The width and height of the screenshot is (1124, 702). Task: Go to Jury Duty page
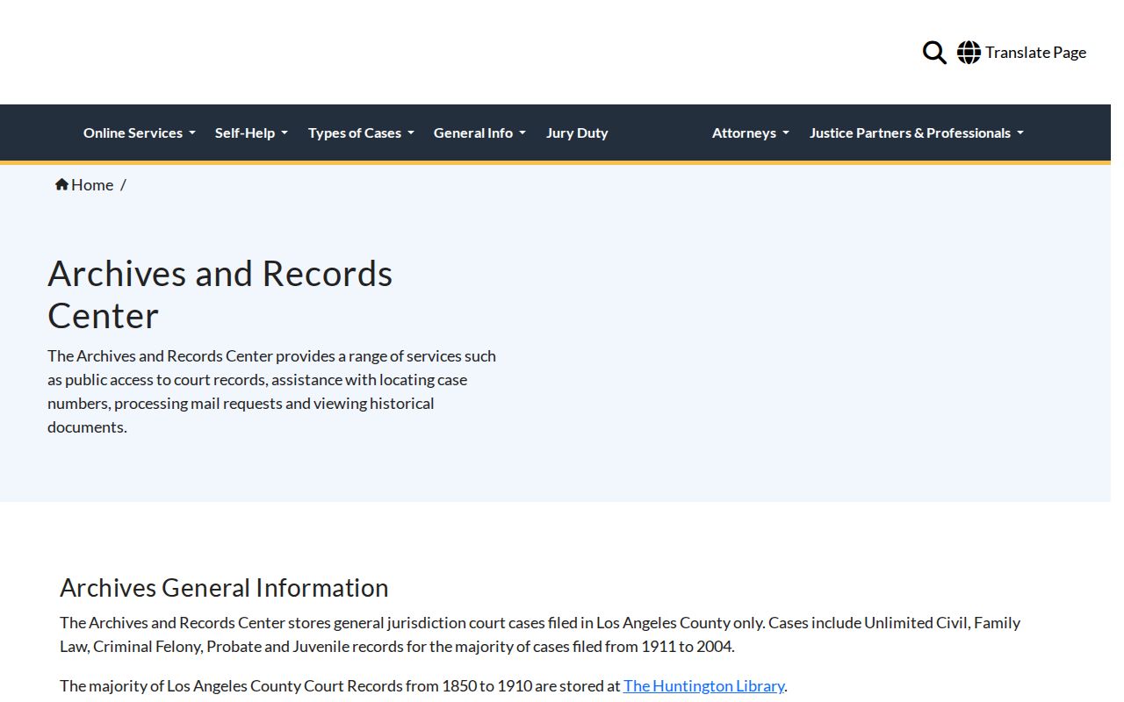click(577, 133)
